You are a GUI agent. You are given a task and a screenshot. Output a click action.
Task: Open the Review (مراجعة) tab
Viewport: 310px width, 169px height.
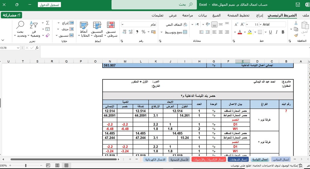click(x=187, y=15)
